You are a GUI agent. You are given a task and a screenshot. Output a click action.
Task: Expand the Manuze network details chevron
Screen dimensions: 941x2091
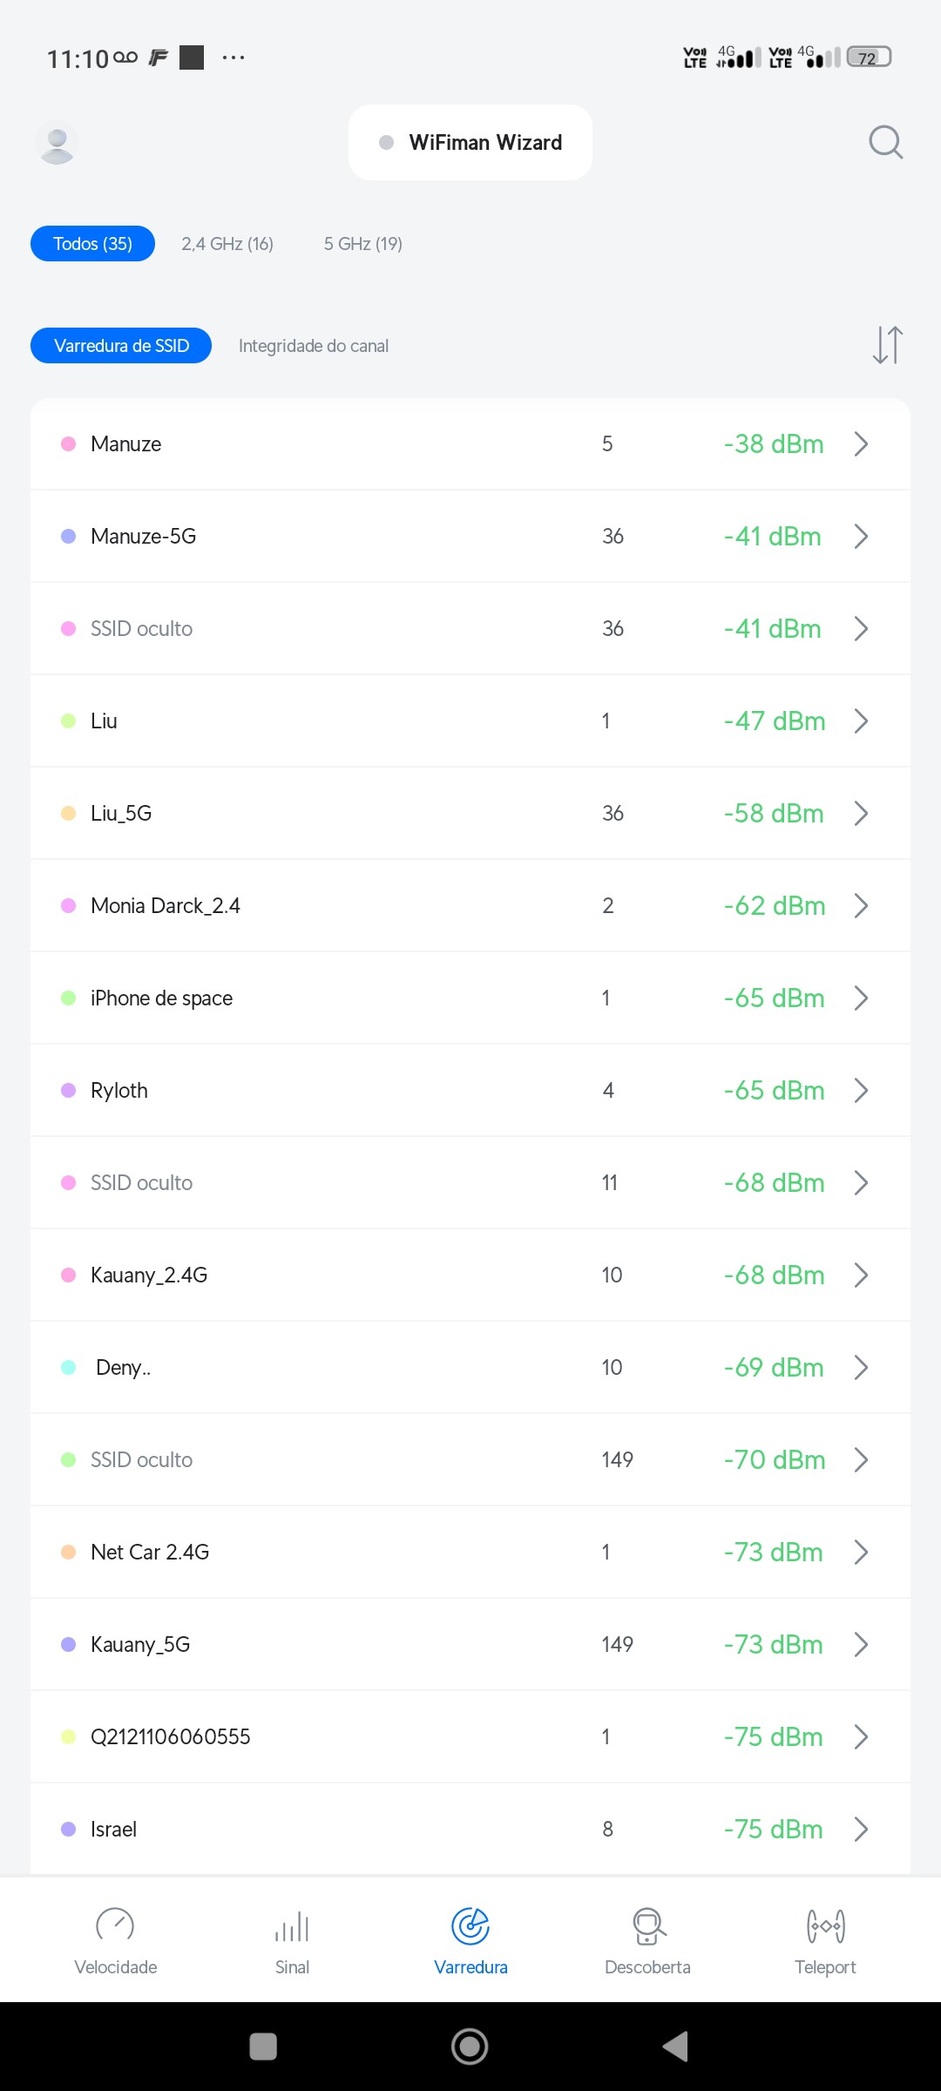(861, 444)
